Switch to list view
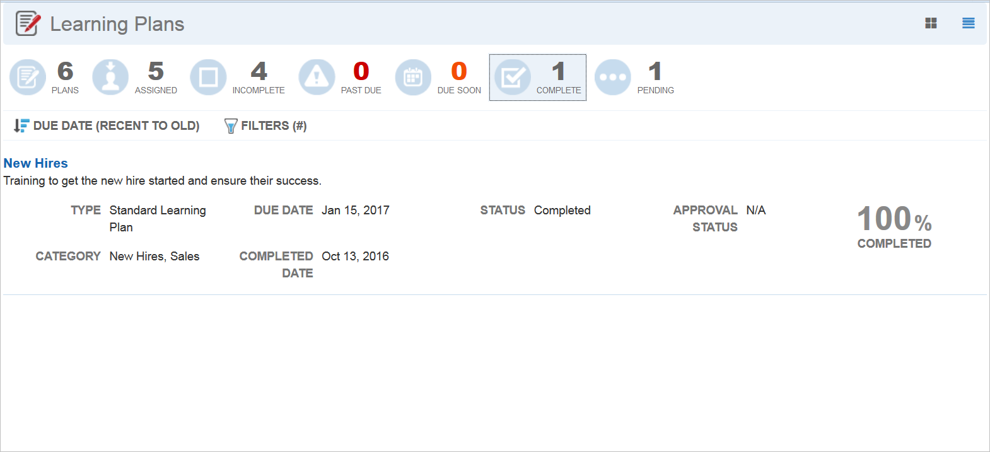990x452 pixels. [x=969, y=23]
